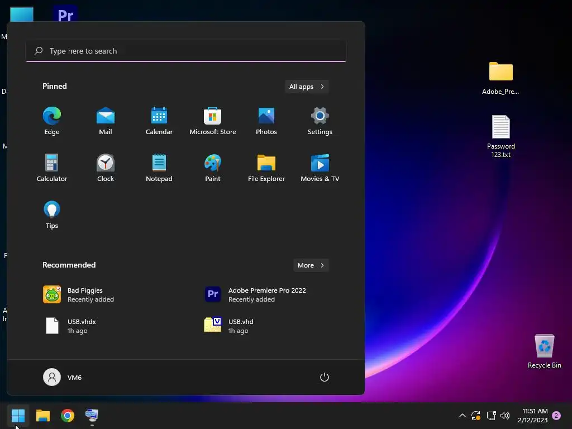The image size is (572, 429).
Task: Launch the Photos app
Action: [266, 121]
